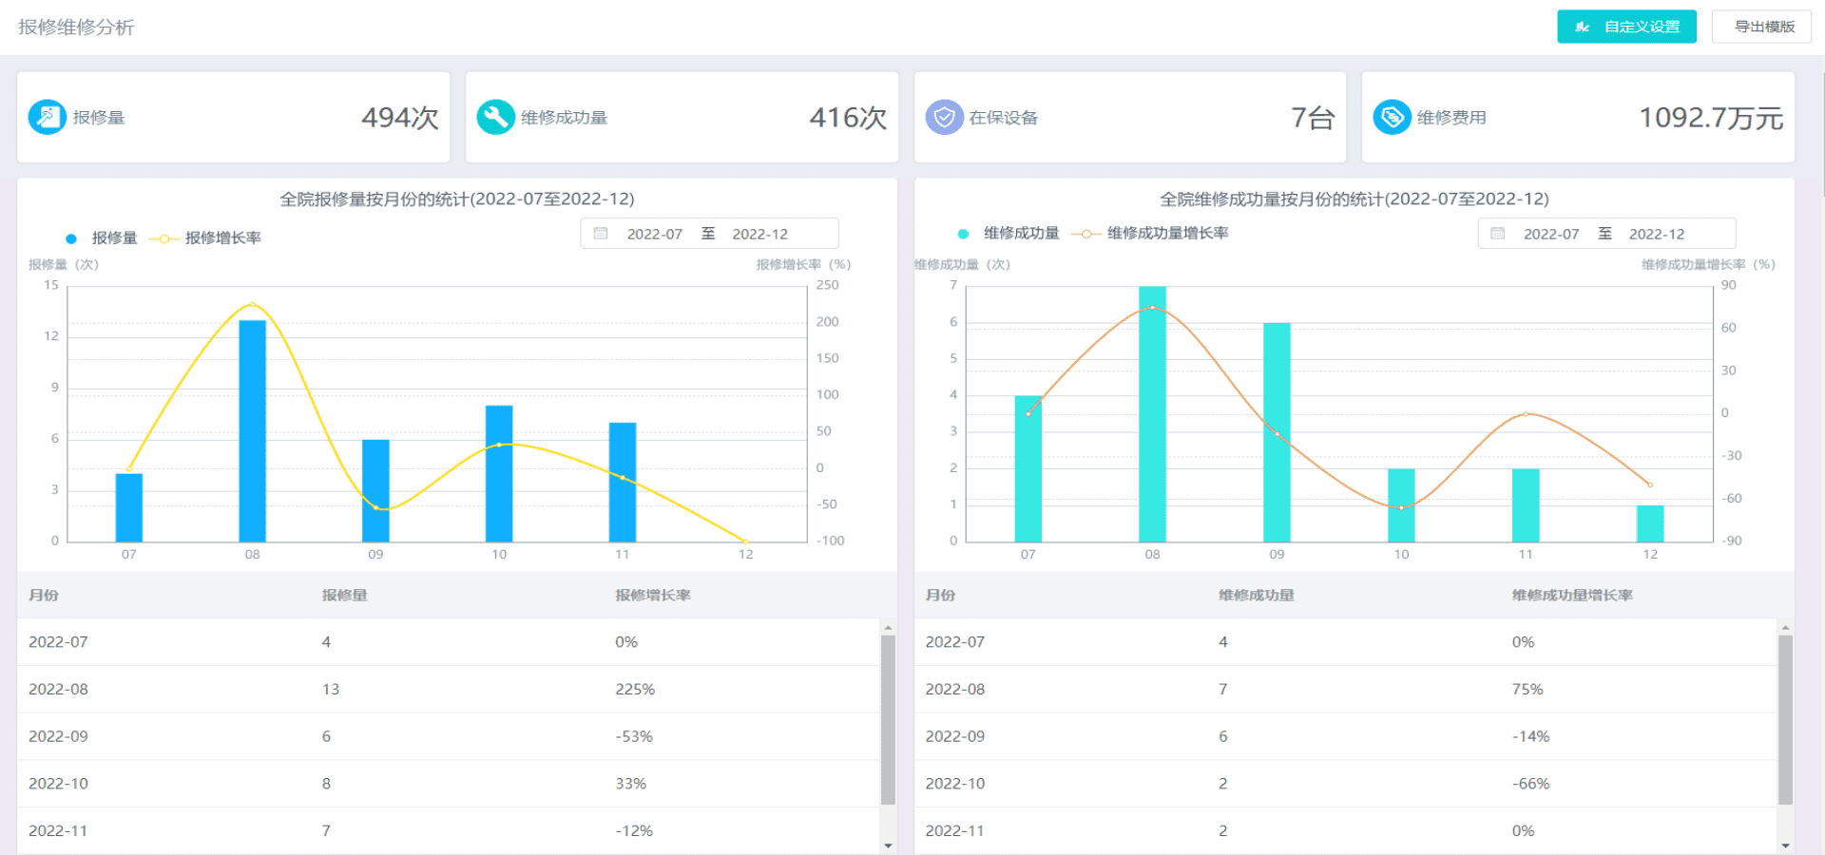1825x855 pixels.
Task: Open start date 2022-07 in left chart picker
Action: [x=654, y=234]
